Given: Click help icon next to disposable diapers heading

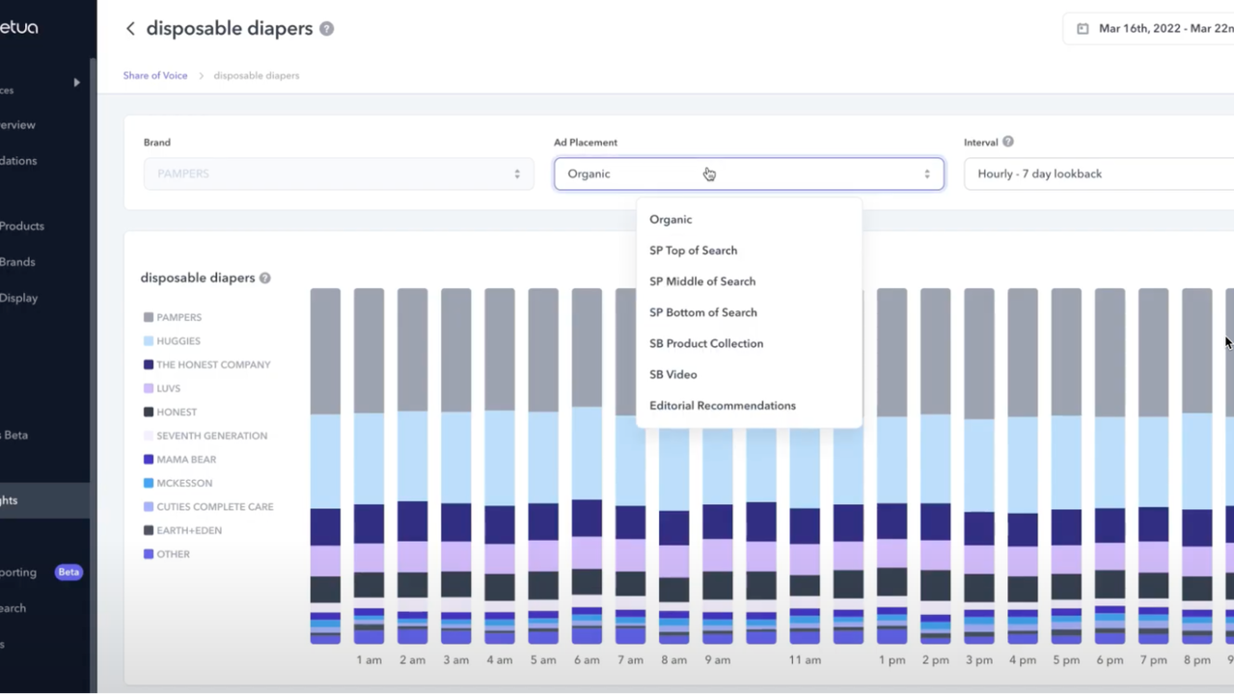Looking at the screenshot, I should (327, 29).
